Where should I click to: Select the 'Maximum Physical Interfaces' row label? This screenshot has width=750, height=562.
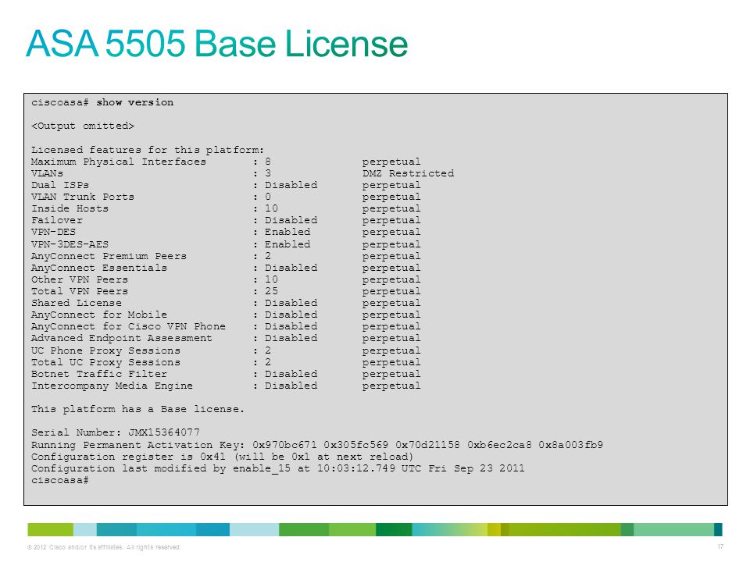click(x=119, y=162)
